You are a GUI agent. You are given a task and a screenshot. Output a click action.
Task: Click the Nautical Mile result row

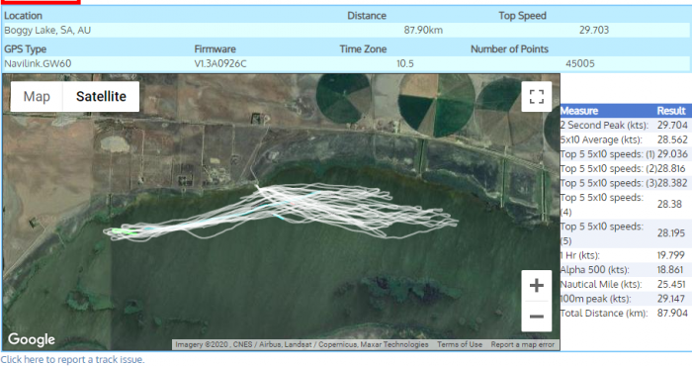click(625, 284)
